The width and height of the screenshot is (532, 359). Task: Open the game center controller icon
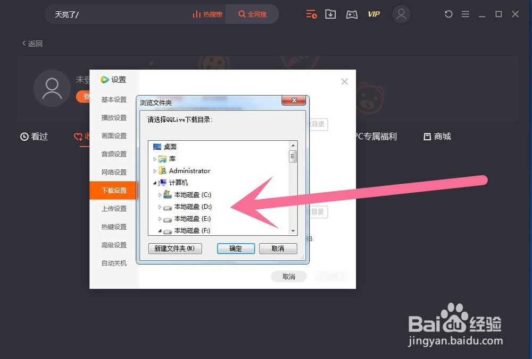(x=352, y=14)
